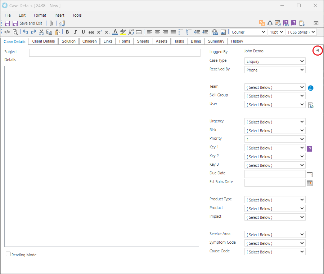This screenshot has height=274, width=324.
Task: Toggle underline formatting
Action: (x=83, y=32)
